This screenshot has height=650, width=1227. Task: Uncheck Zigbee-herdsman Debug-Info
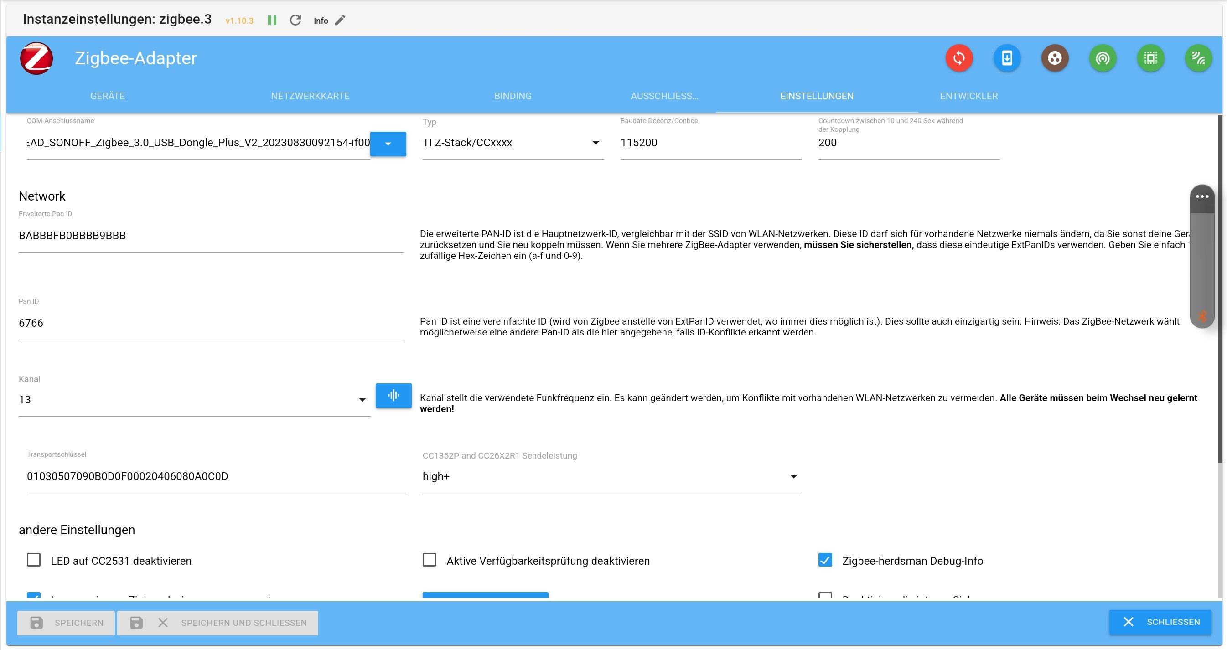[825, 560]
